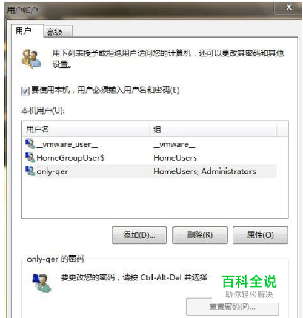
Task: Select the HomeGroupUser$ entry name
Action: [x=70, y=158]
